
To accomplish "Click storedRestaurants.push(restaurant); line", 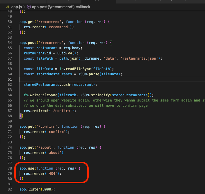I will point(60,85).
